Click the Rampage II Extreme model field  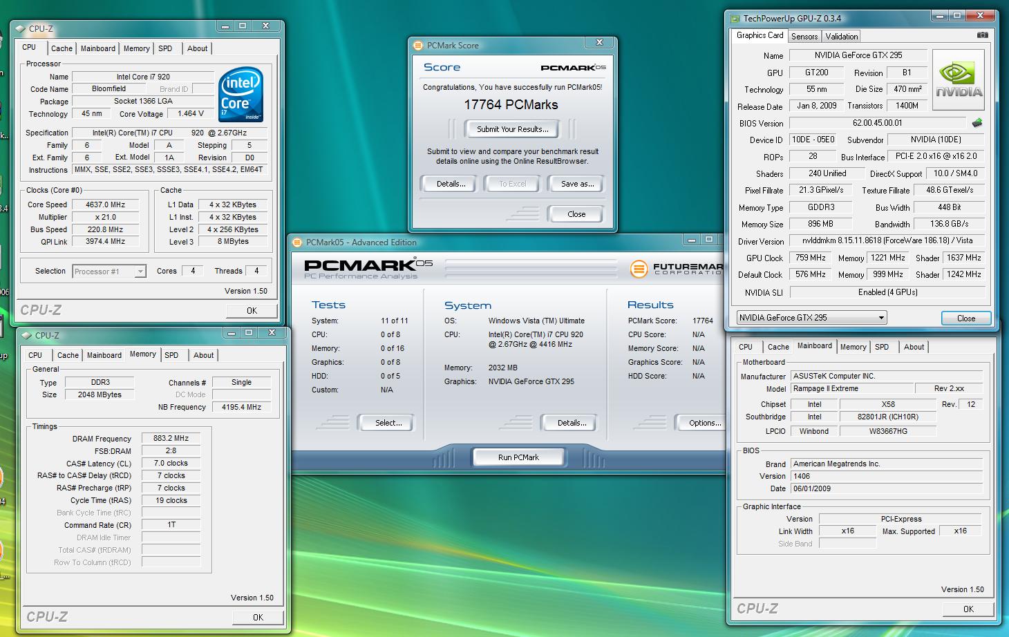[851, 389]
